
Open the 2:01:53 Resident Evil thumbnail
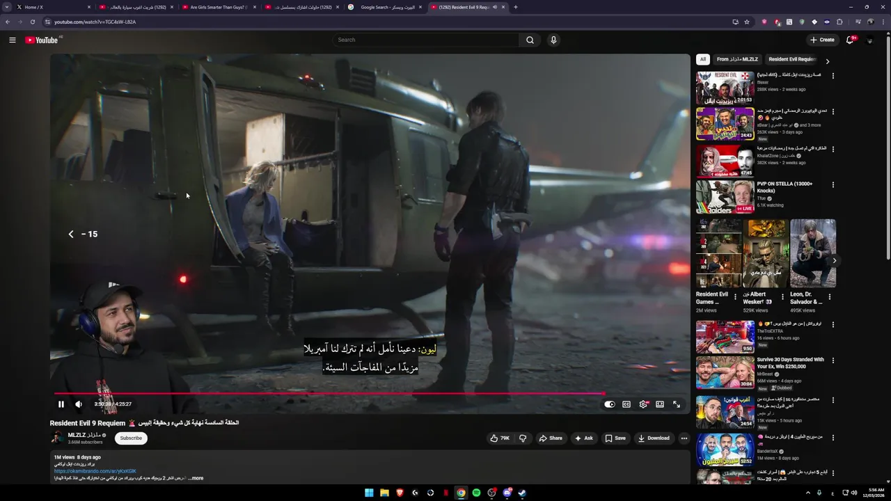tap(725, 88)
